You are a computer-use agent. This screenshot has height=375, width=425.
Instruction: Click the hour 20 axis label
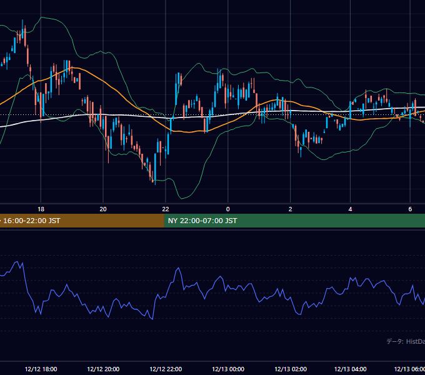(103, 209)
